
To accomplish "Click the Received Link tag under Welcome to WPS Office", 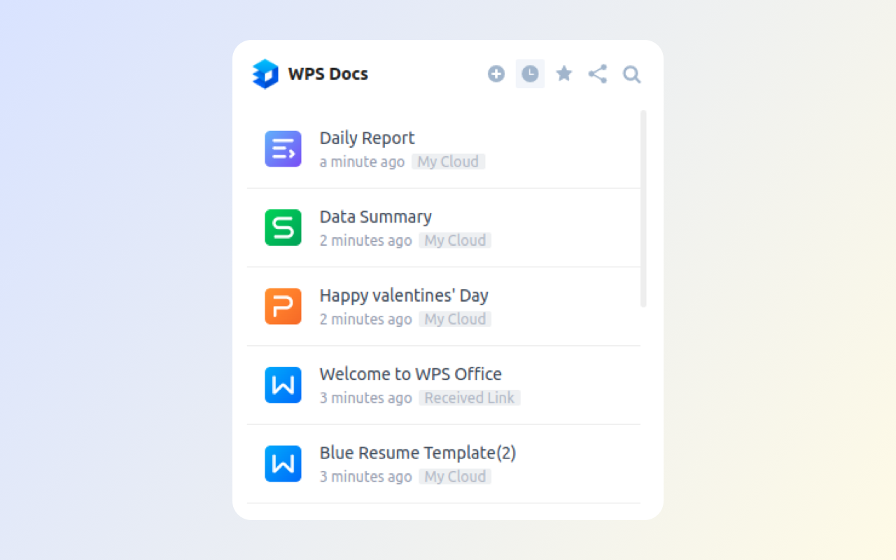I will (x=470, y=398).
